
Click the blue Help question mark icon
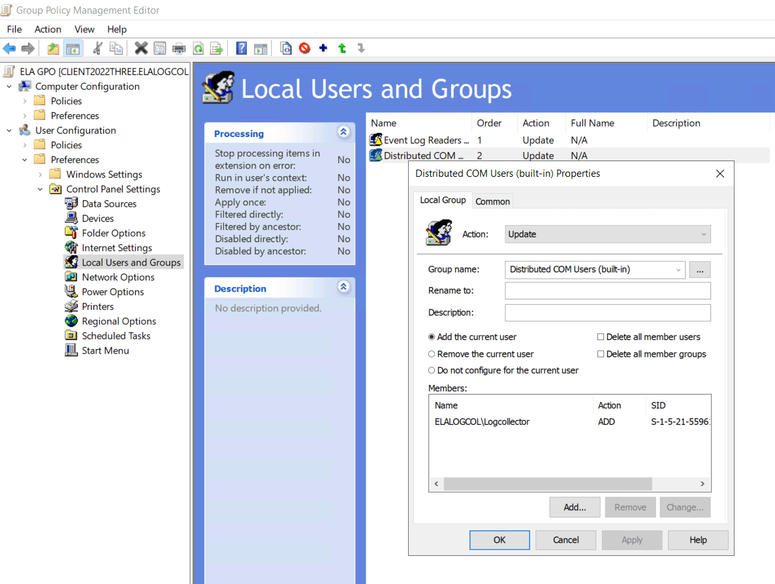pos(242,48)
